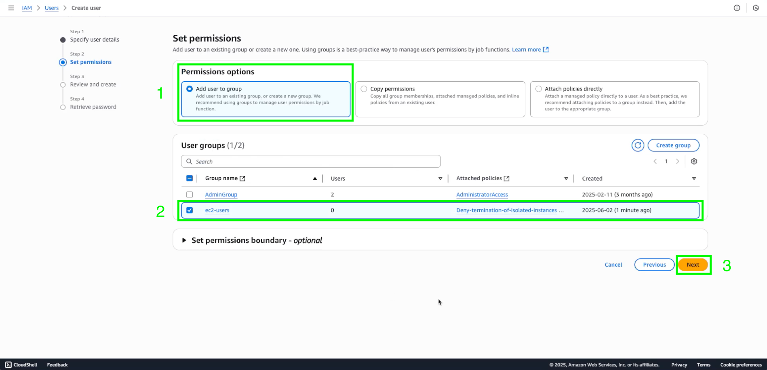Open the Privacy footer link

coord(679,365)
